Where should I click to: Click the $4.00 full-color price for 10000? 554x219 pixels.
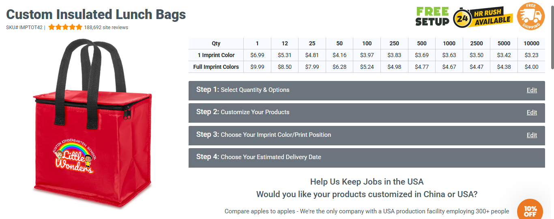point(531,67)
